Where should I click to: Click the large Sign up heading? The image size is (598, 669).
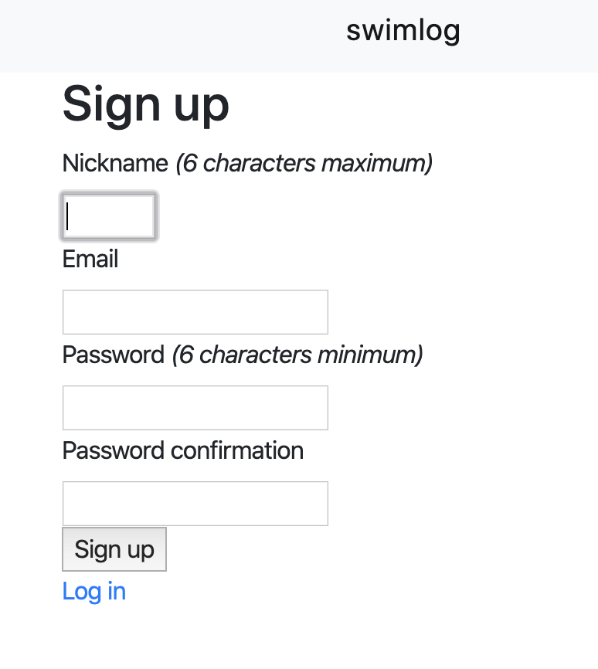pyautogui.click(x=145, y=104)
